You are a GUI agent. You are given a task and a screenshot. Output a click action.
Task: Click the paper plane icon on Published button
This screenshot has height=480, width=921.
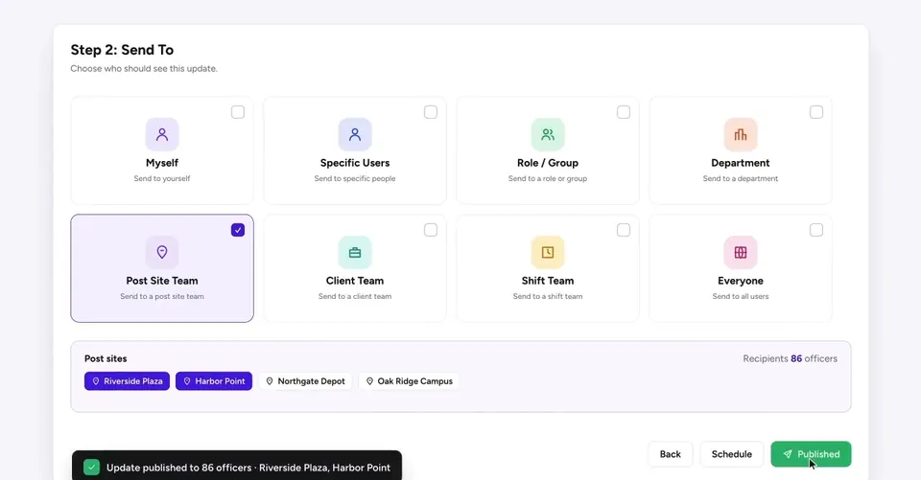(x=788, y=454)
